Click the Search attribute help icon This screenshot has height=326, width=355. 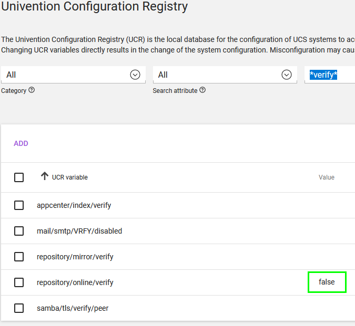tap(202, 90)
